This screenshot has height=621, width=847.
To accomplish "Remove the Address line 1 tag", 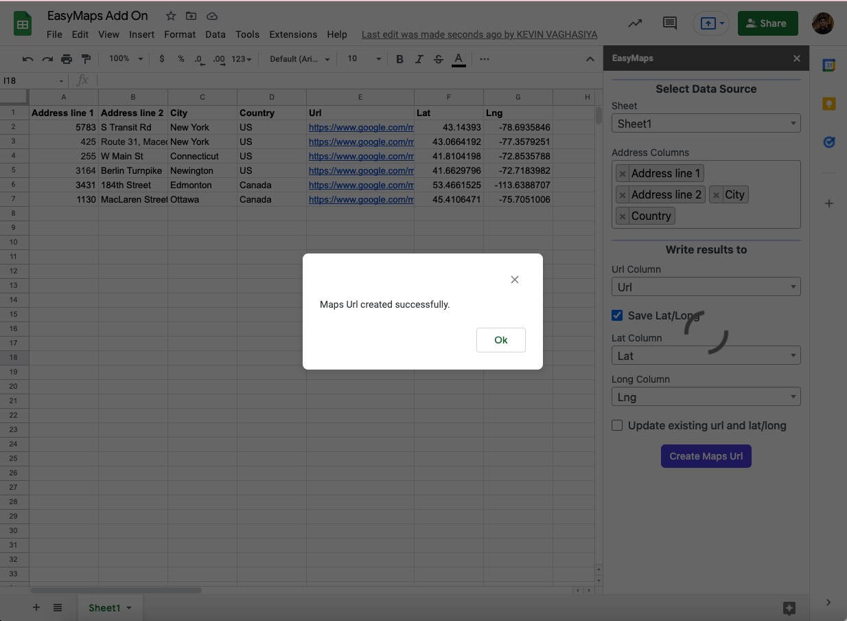I will [623, 174].
